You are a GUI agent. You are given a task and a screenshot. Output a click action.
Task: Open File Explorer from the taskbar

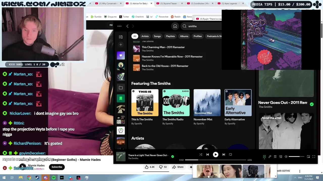tap(21, 178)
